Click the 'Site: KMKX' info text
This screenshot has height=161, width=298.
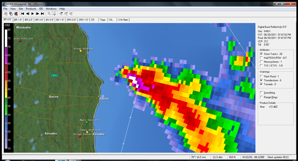click(x=264, y=31)
